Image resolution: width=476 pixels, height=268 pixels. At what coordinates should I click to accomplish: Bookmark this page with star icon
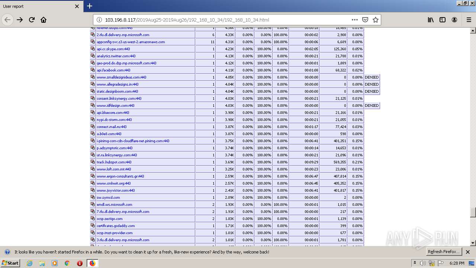pyautogui.click(x=376, y=20)
